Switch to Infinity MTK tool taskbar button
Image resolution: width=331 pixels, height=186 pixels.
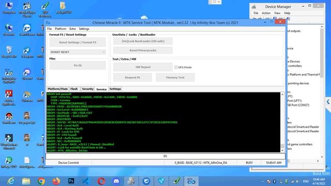tap(191, 181)
